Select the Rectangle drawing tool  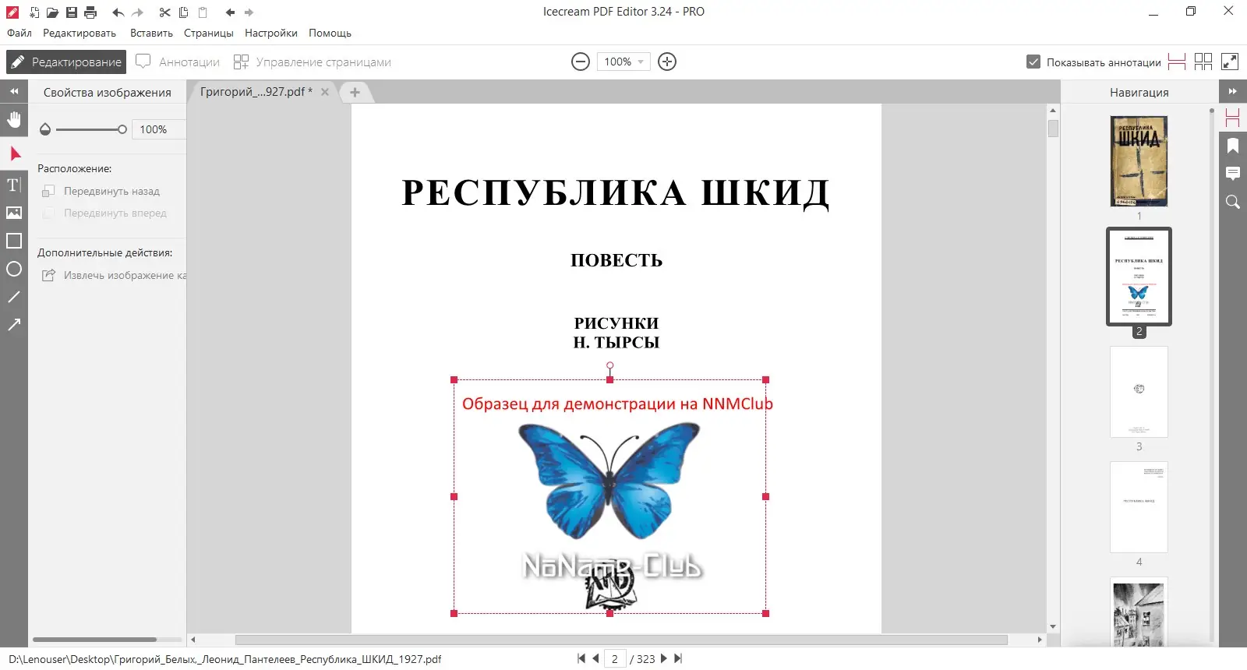pyautogui.click(x=14, y=241)
